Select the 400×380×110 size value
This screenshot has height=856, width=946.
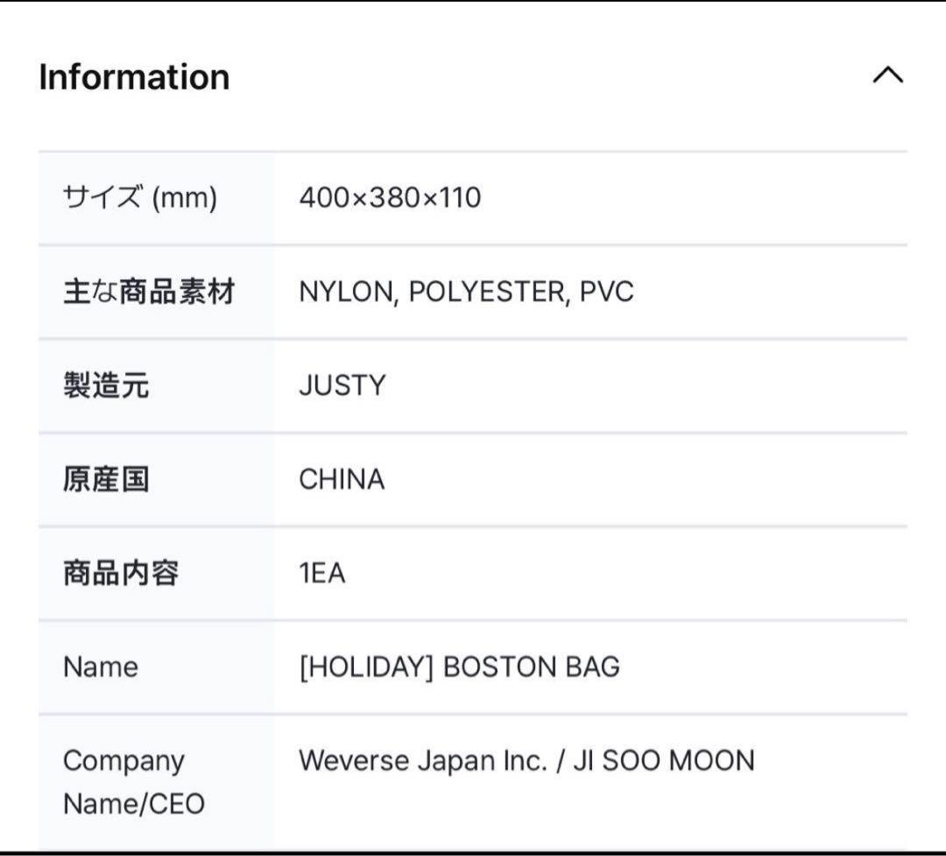click(x=390, y=197)
